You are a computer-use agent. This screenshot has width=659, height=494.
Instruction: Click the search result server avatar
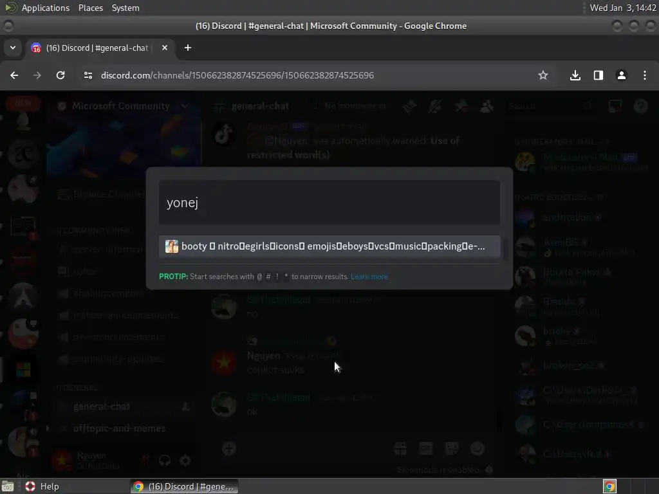point(171,246)
